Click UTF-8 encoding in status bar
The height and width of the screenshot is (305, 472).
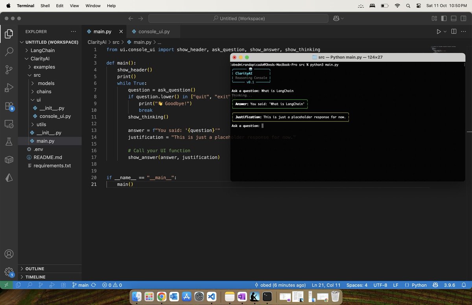[380, 285]
